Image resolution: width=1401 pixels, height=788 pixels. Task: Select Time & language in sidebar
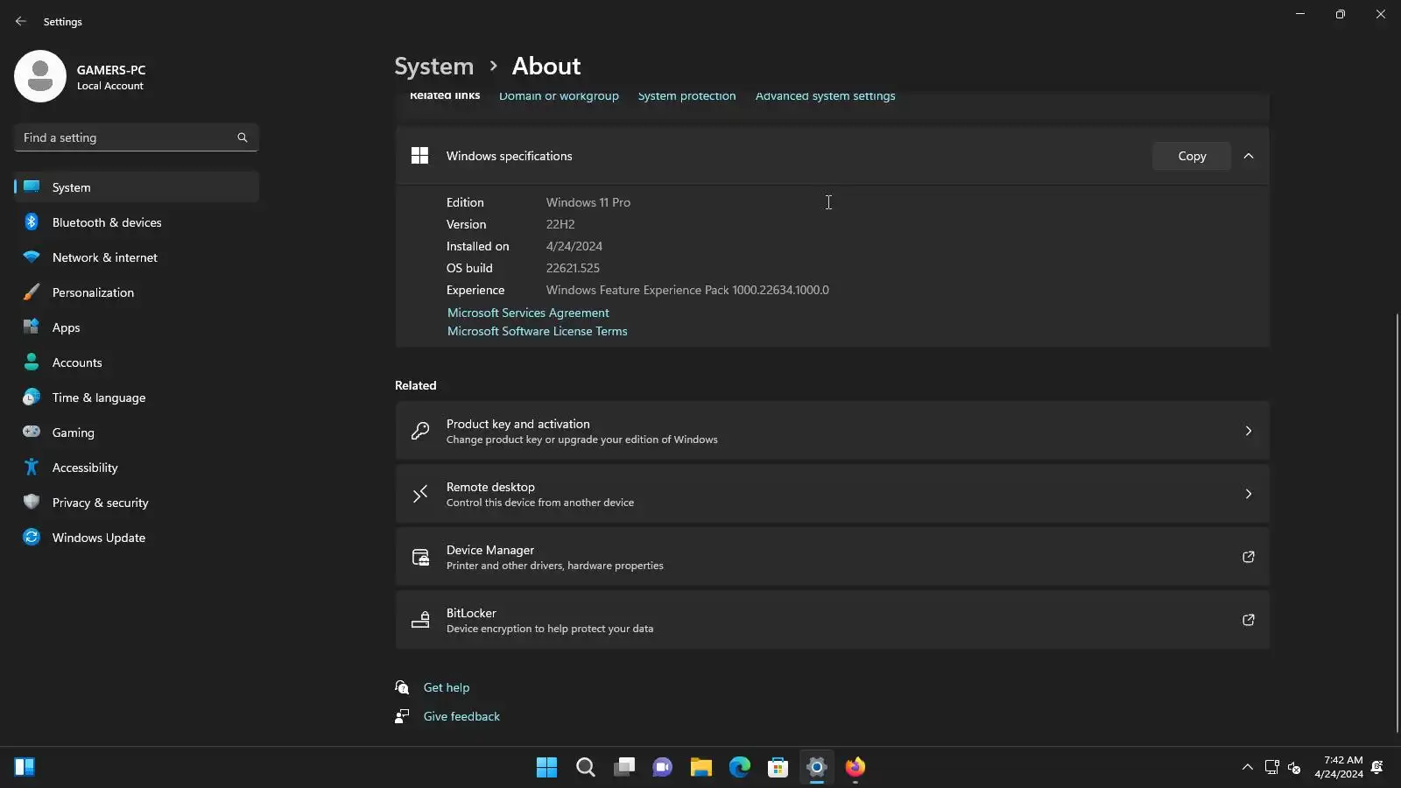click(x=137, y=398)
